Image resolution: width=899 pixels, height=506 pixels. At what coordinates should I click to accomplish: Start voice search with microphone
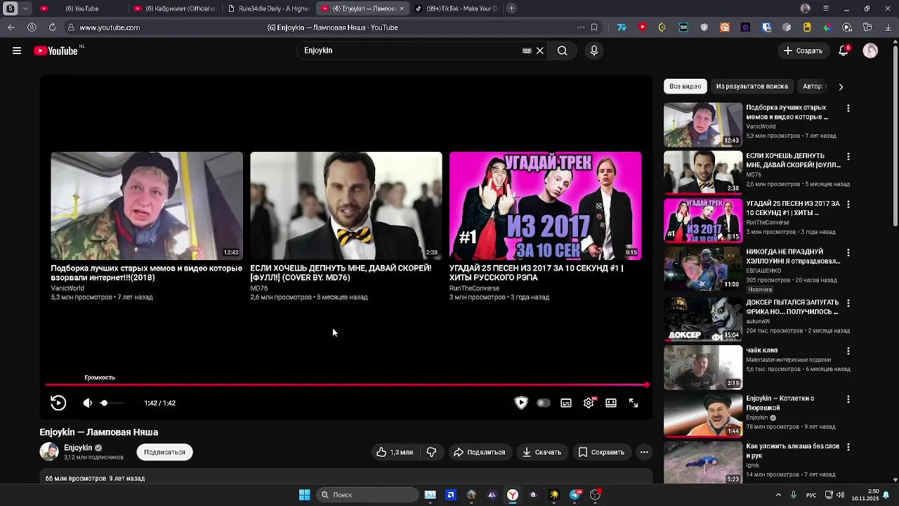[x=594, y=51]
